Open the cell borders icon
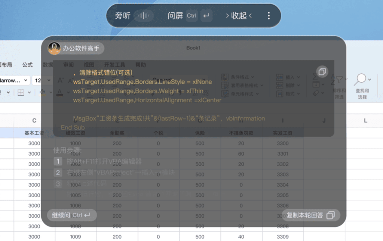This screenshot has height=241, width=383. (x=21, y=92)
